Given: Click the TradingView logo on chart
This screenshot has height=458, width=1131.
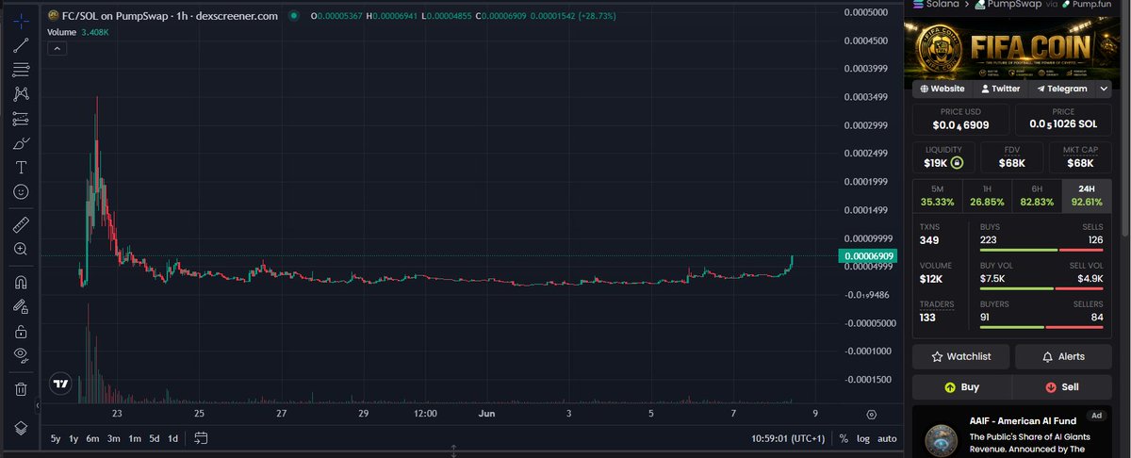Looking at the screenshot, I should 61,384.
